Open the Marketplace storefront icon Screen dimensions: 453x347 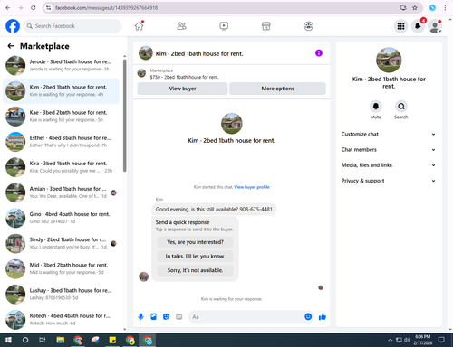point(266,26)
